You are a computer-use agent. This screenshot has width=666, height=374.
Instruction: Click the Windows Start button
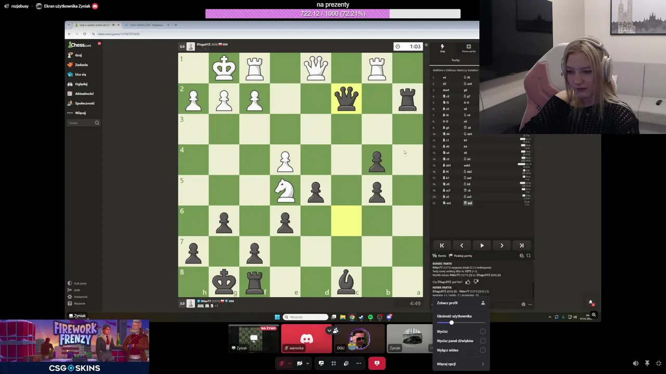tap(277, 317)
